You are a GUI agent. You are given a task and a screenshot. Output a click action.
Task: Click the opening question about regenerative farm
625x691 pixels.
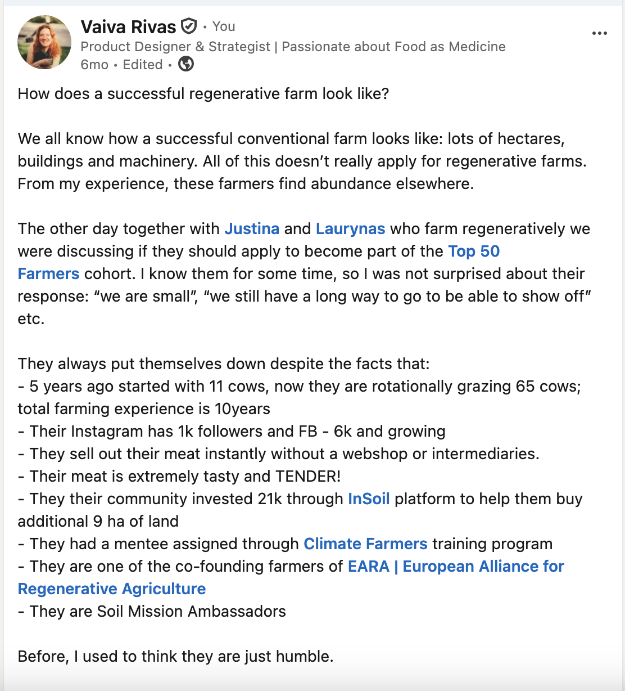click(x=203, y=93)
